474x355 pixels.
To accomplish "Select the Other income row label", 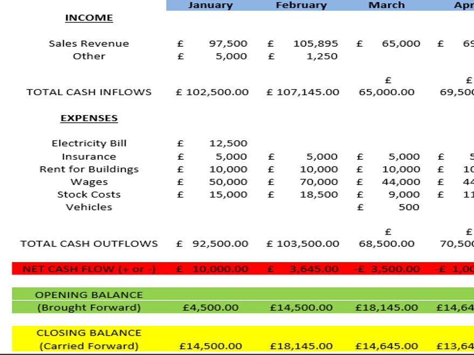I will (89, 56).
